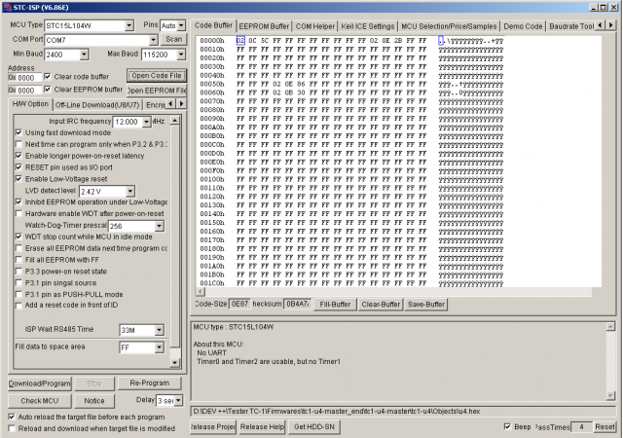Switch to the EEPROM Buffer tab
623x438 pixels.
264,26
